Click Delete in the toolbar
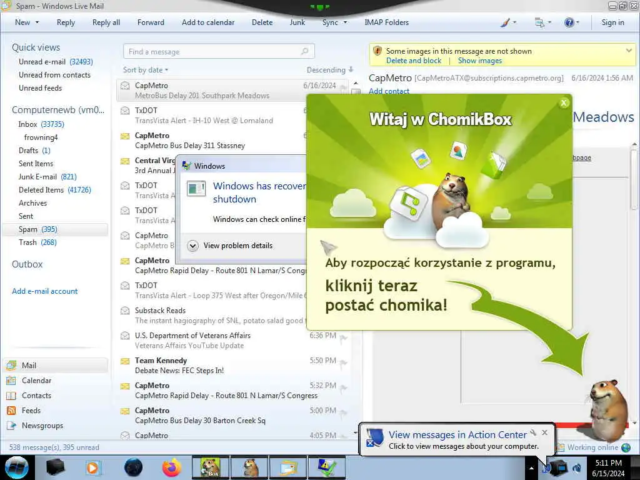 [262, 22]
